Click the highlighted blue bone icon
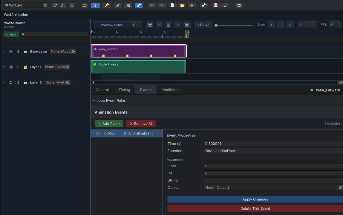The image size is (343, 215). coord(139,5)
